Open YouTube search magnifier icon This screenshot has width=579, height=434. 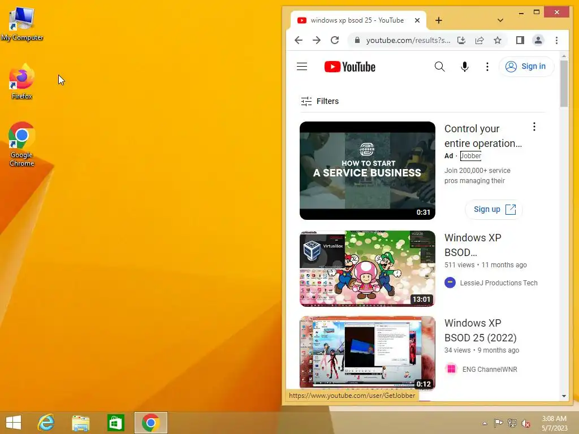tap(439, 67)
